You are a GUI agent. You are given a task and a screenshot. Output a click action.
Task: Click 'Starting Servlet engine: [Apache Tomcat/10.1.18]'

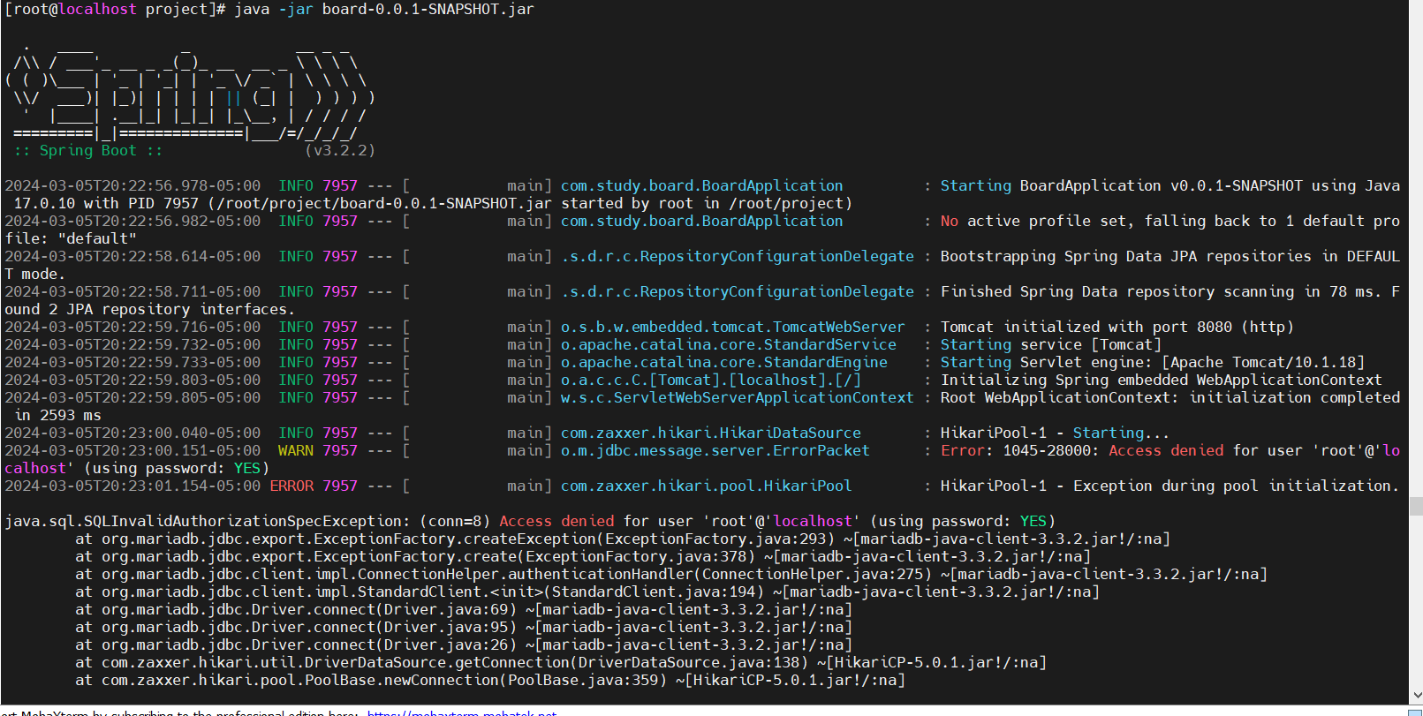[x=1152, y=363]
